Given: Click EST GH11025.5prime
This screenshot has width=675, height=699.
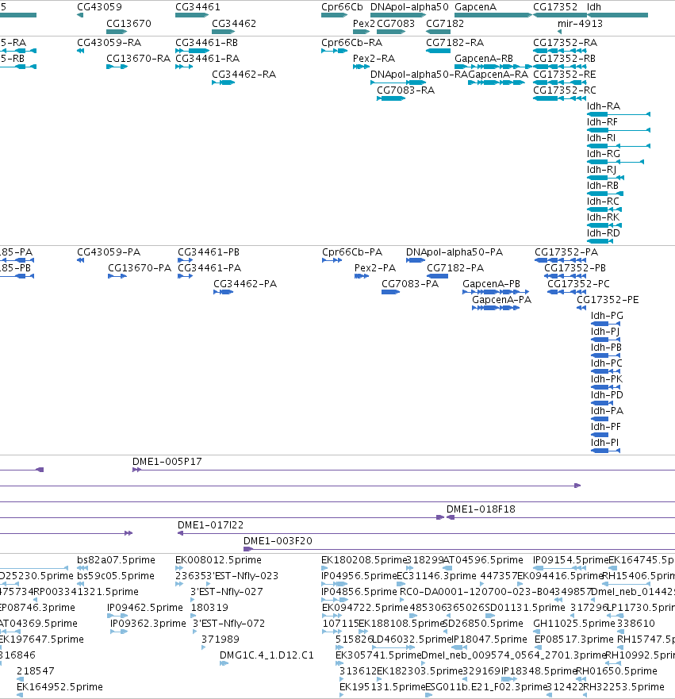Looking at the screenshot, I should (573, 624).
